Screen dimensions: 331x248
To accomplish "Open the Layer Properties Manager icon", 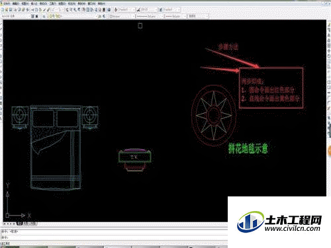I will click(x=44, y=16).
